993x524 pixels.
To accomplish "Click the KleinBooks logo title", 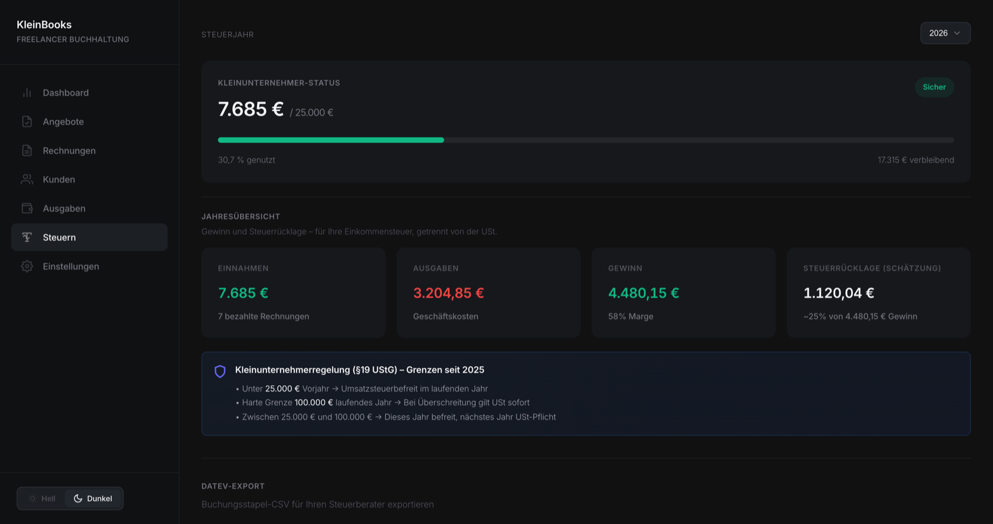I will point(44,25).
